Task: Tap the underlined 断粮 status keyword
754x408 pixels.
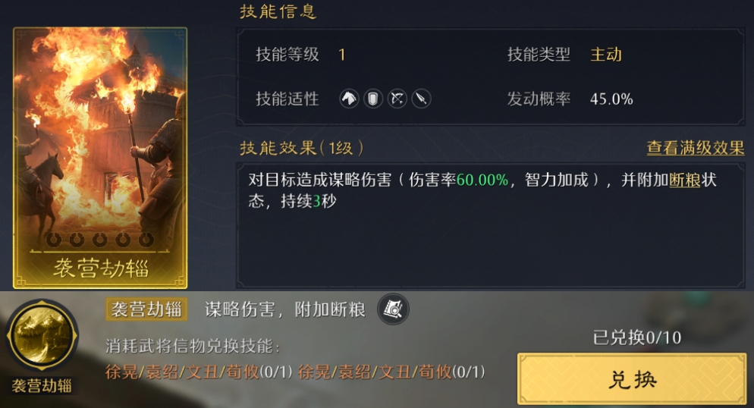Action: pos(685,180)
